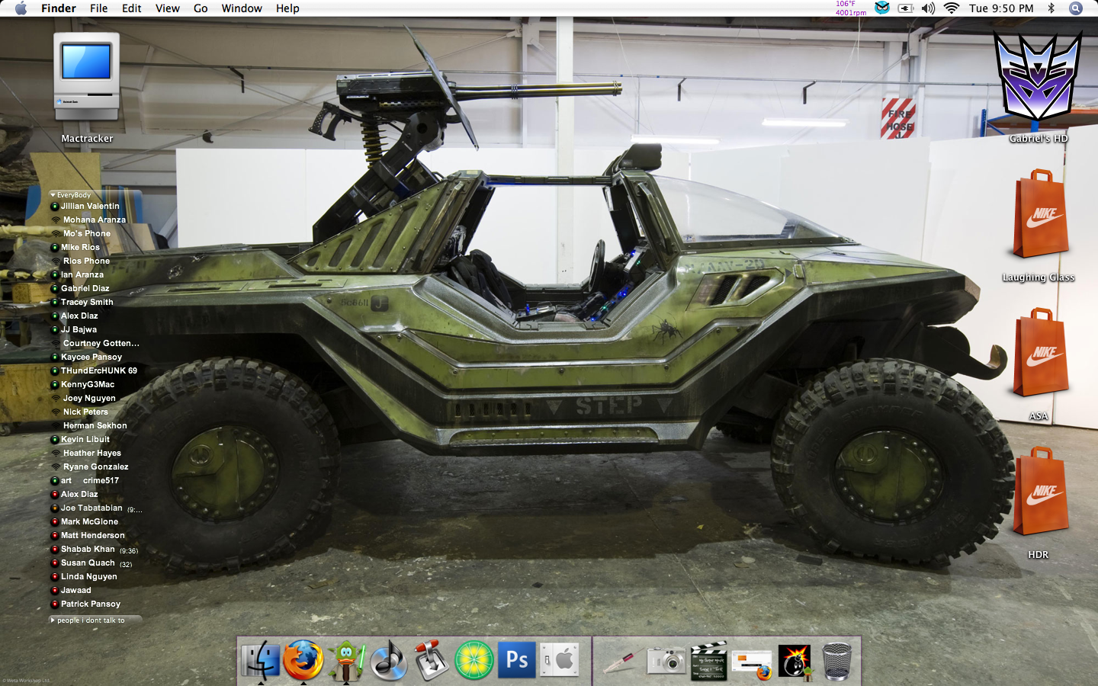Open the clapperboard movie Dock icon
1098x686 pixels.
pyautogui.click(x=709, y=660)
